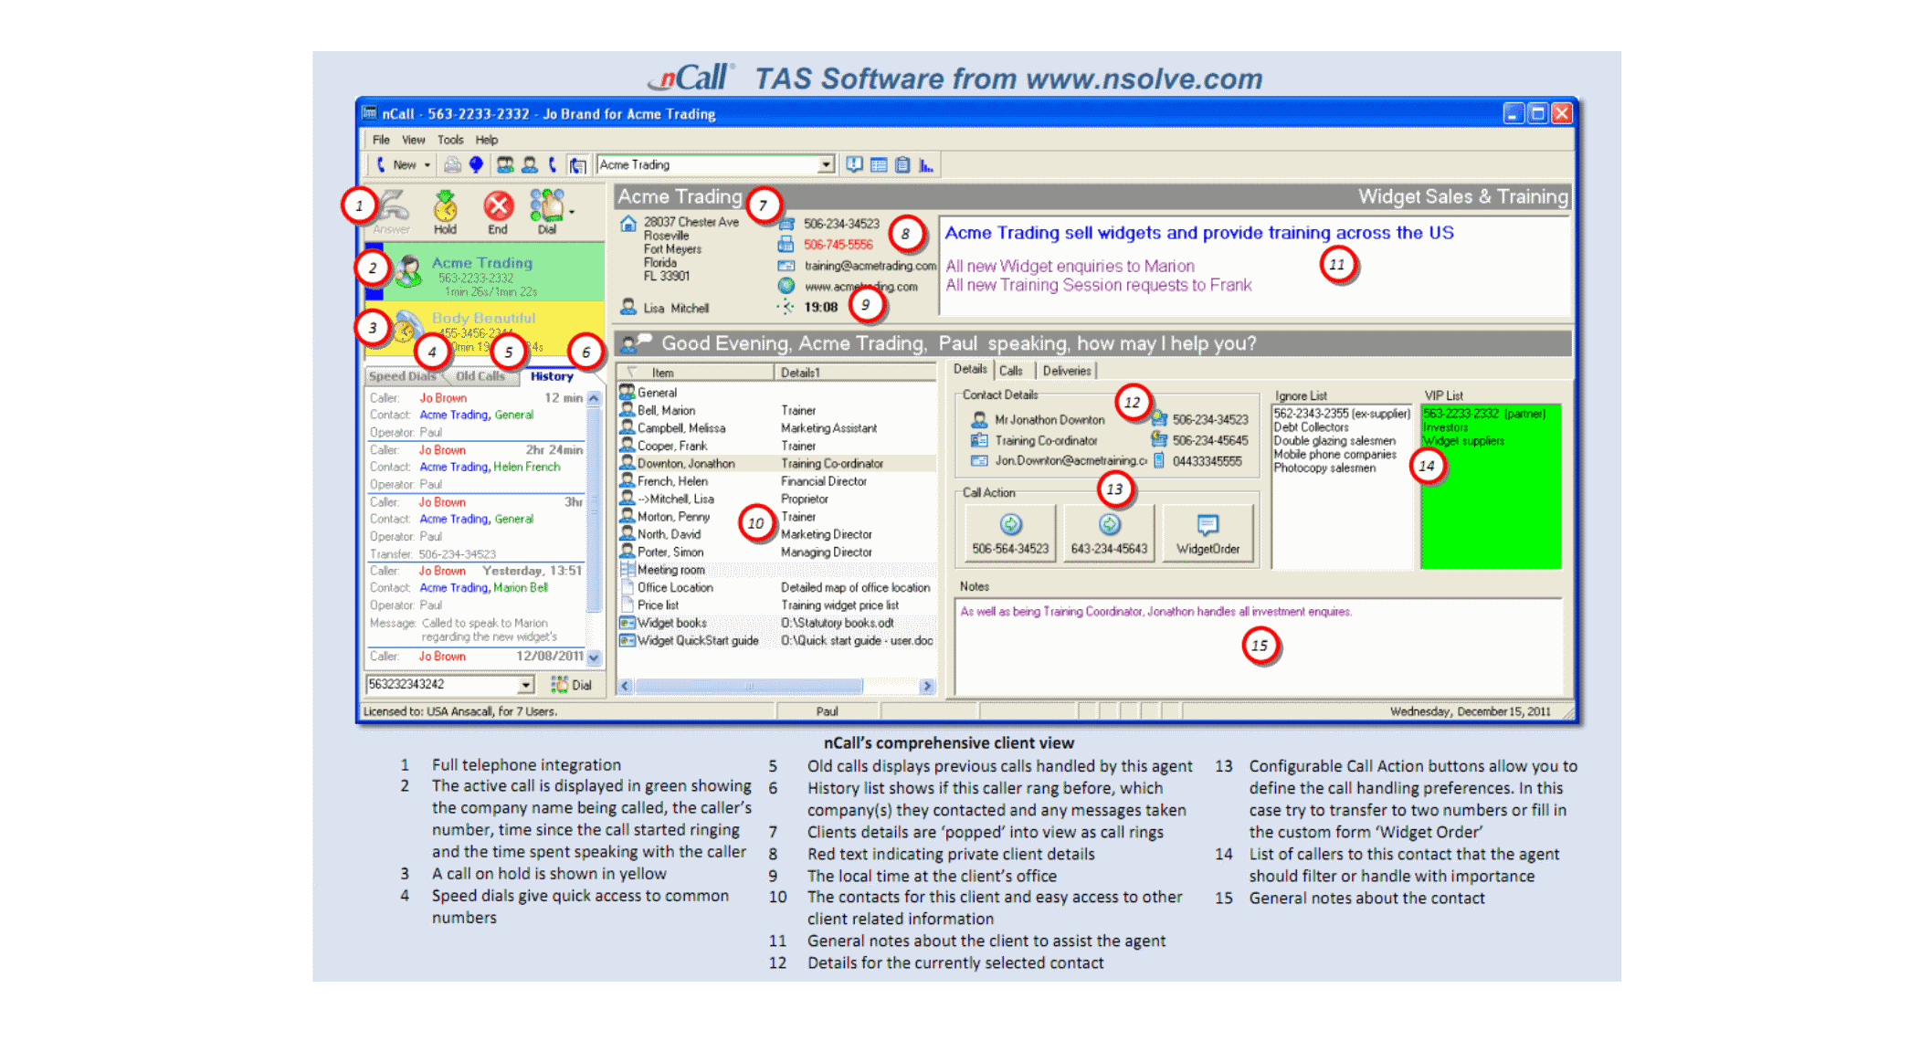
Task: Open the Details tab
Action: pos(970,370)
